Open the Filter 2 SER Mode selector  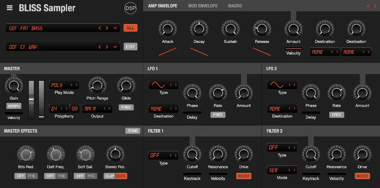[282, 170]
